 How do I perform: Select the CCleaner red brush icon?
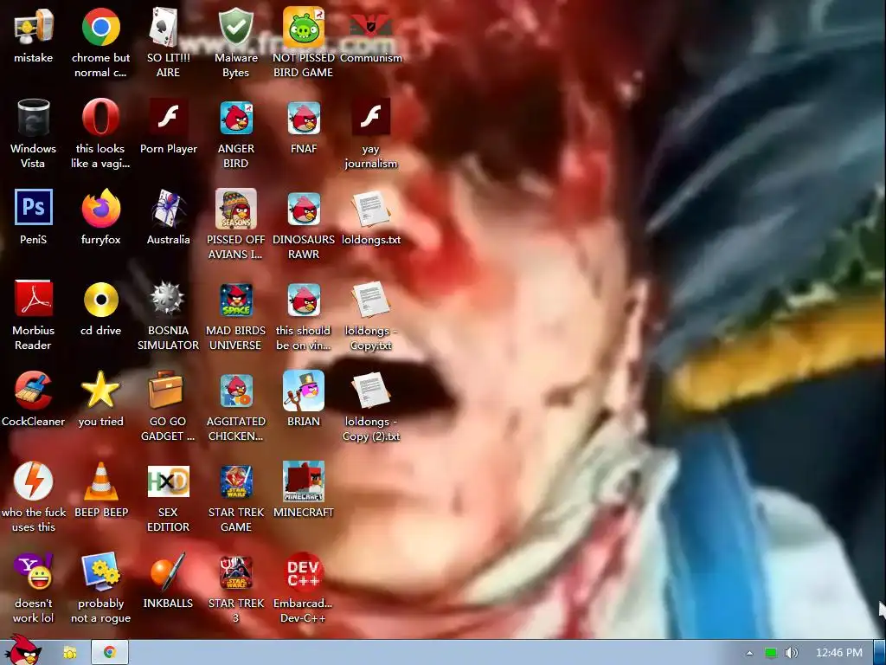coord(34,391)
